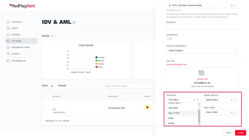Collapse the First Name dropdown arrow

[198, 100]
